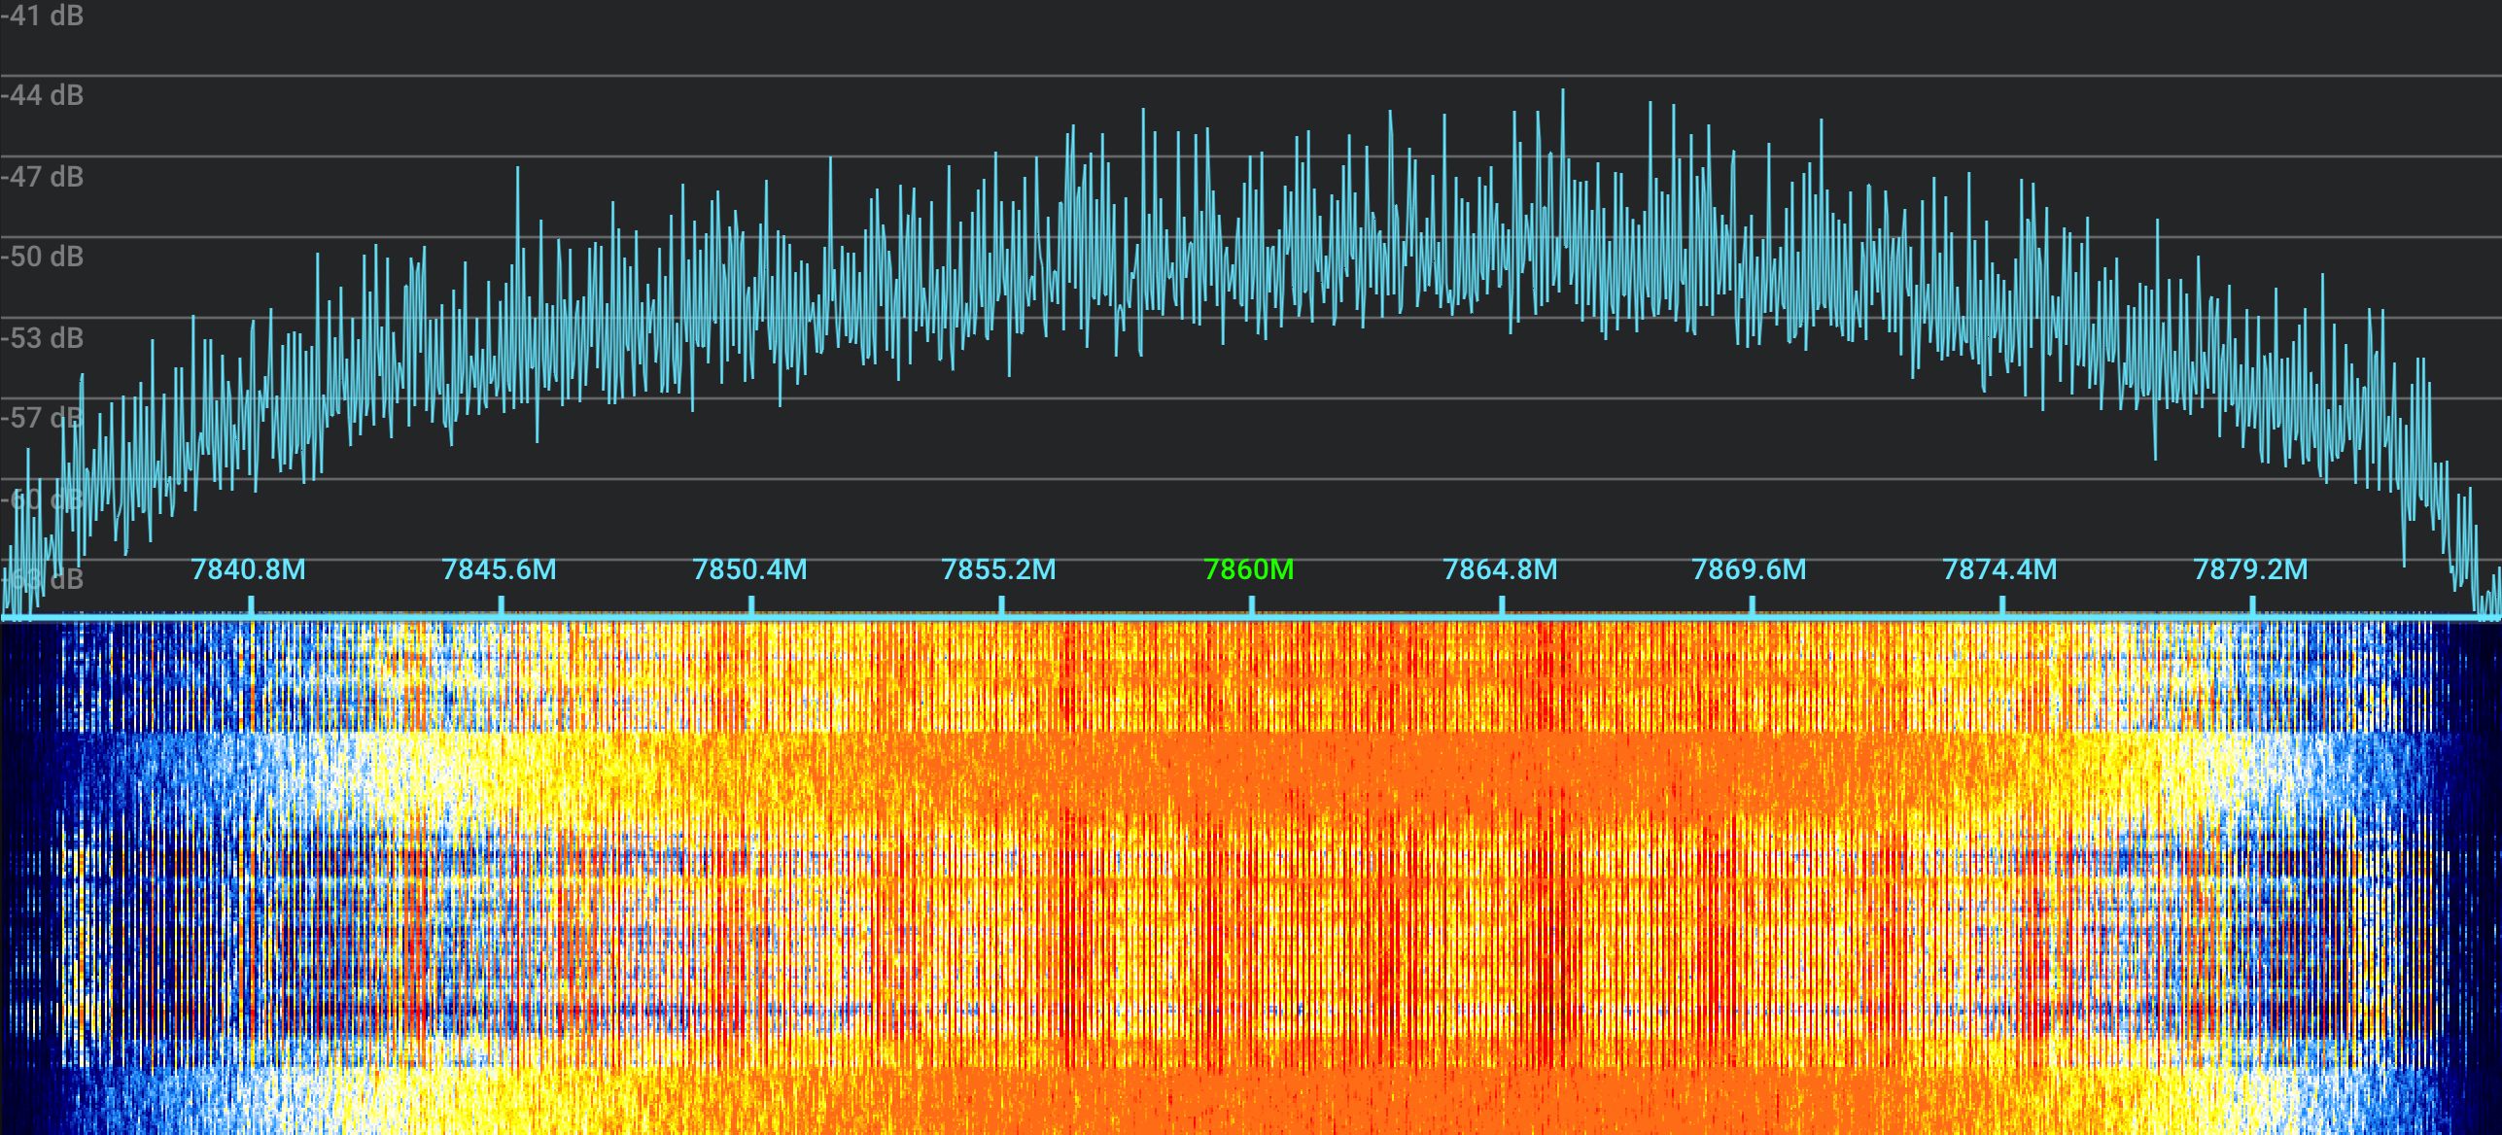Image resolution: width=2502 pixels, height=1135 pixels.
Task: Click the tick mark under 7879.2M
Action: click(2252, 606)
